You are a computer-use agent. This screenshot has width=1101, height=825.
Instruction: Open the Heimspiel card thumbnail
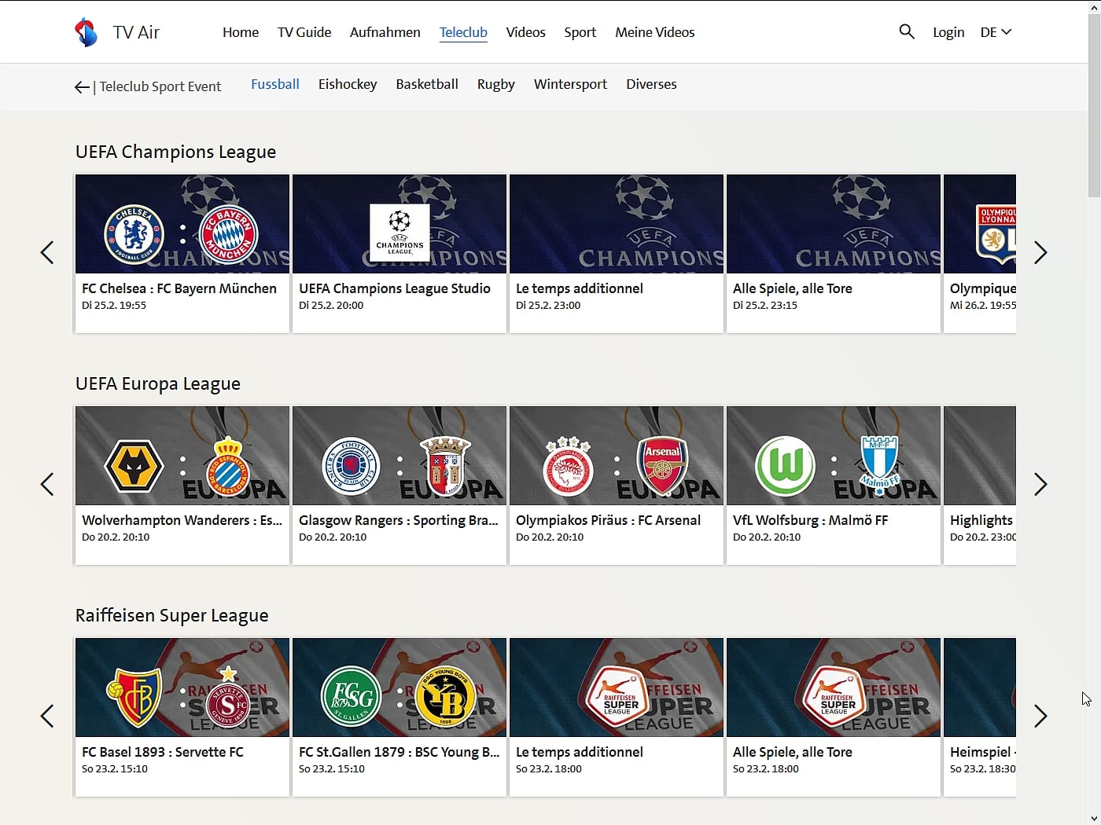pos(980,687)
